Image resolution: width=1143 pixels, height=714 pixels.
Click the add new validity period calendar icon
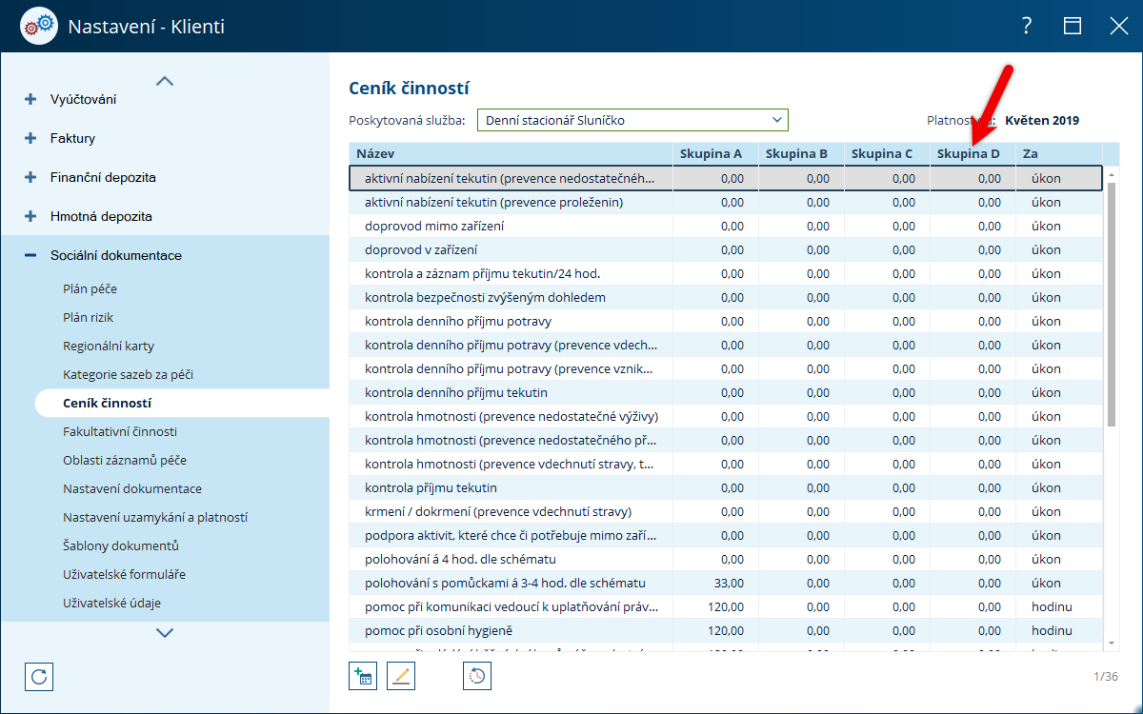tap(363, 676)
